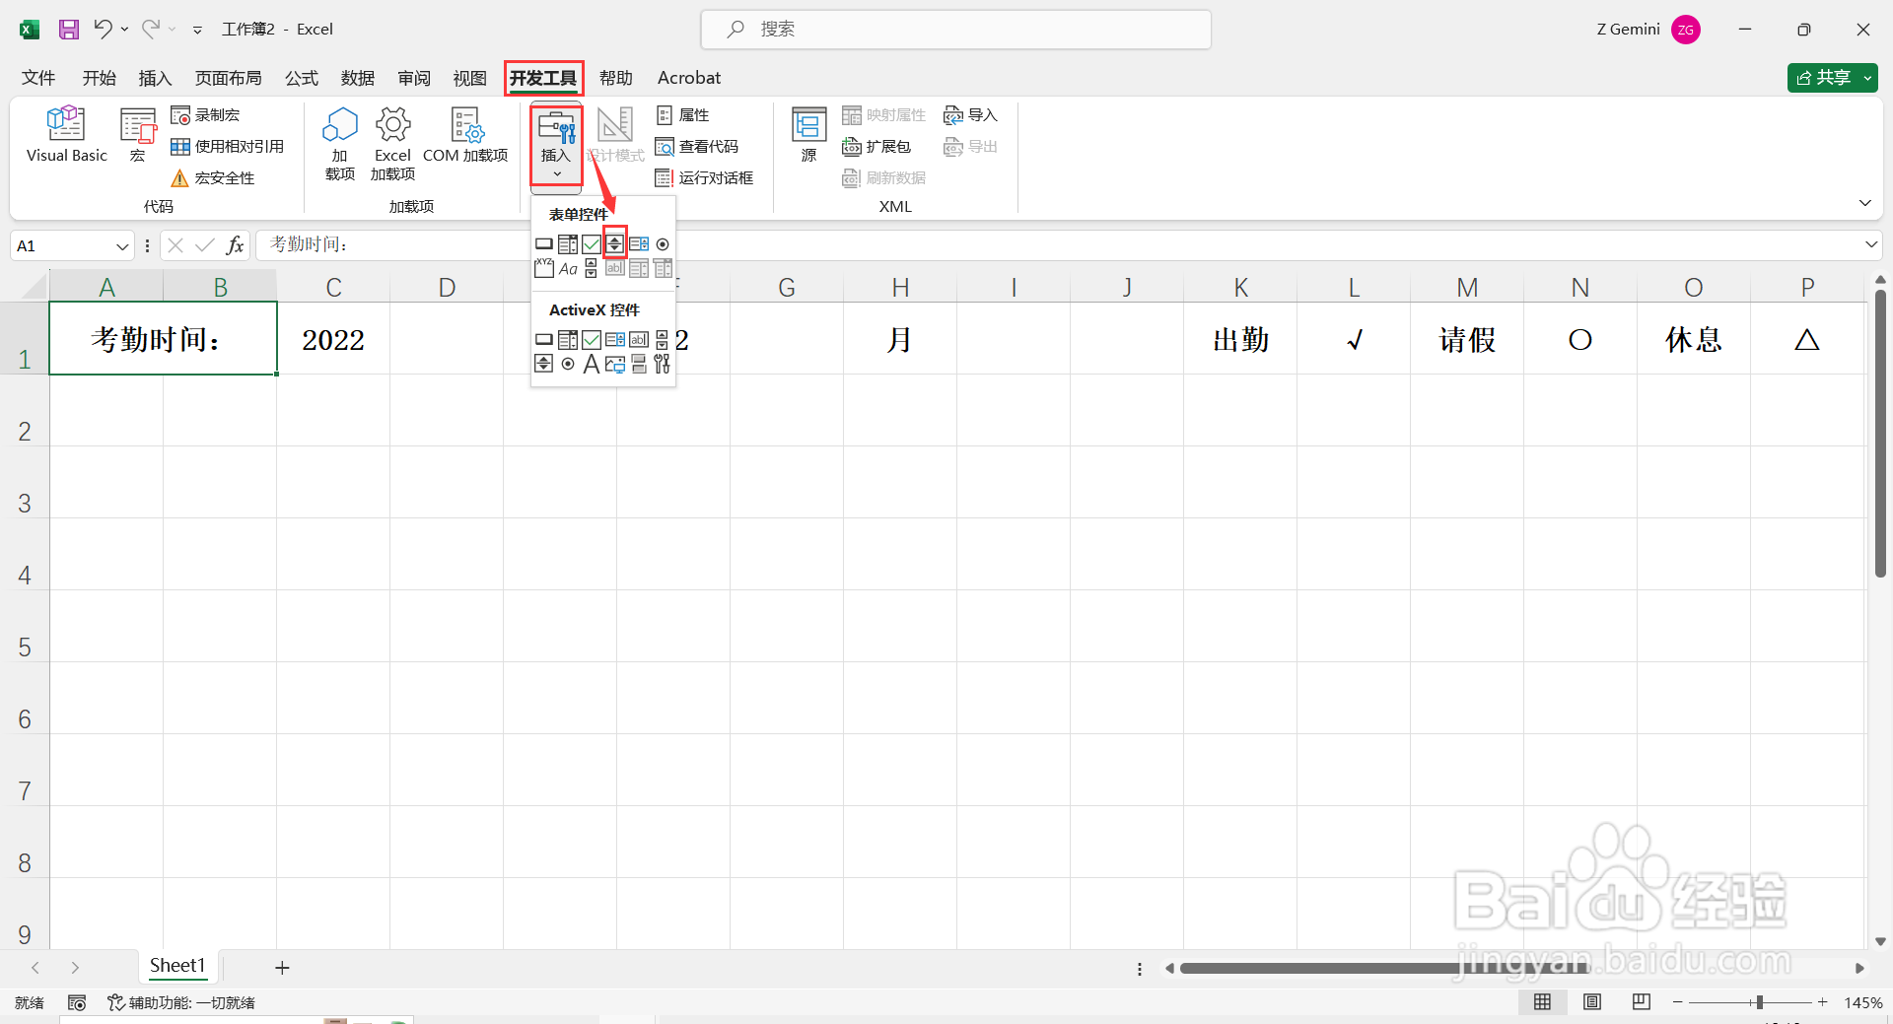Image resolution: width=1893 pixels, height=1024 pixels.
Task: Select ActiveX Check Box icon
Action: 592,339
